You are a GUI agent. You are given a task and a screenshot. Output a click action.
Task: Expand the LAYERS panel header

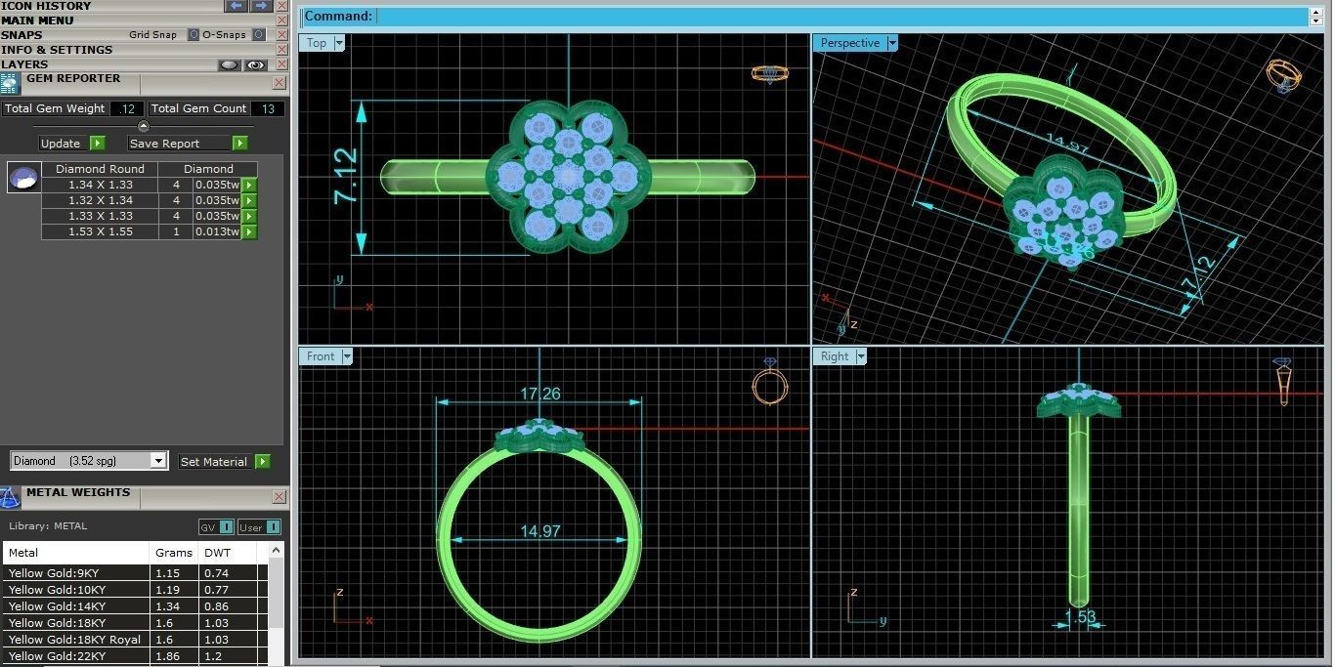(x=24, y=64)
